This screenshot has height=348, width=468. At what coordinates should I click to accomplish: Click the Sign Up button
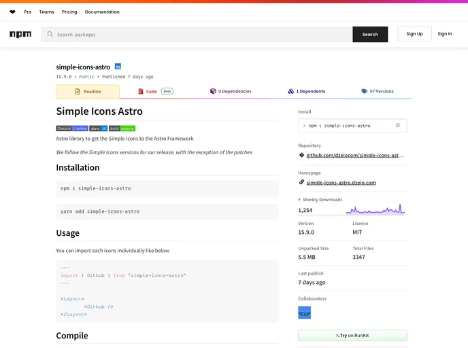(414, 34)
